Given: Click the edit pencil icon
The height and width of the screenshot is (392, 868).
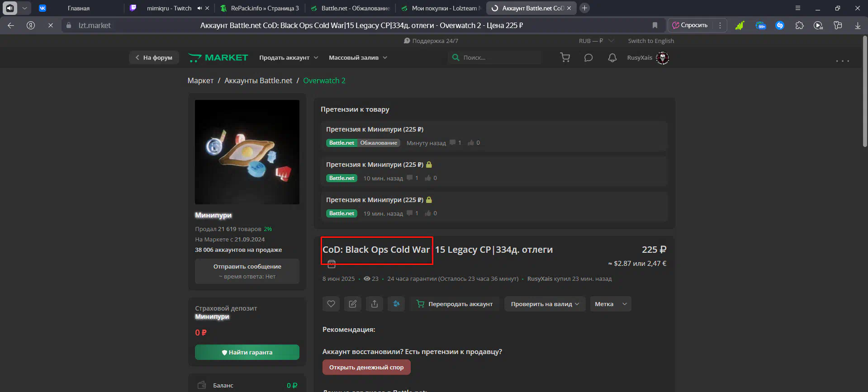Looking at the screenshot, I should [x=353, y=304].
